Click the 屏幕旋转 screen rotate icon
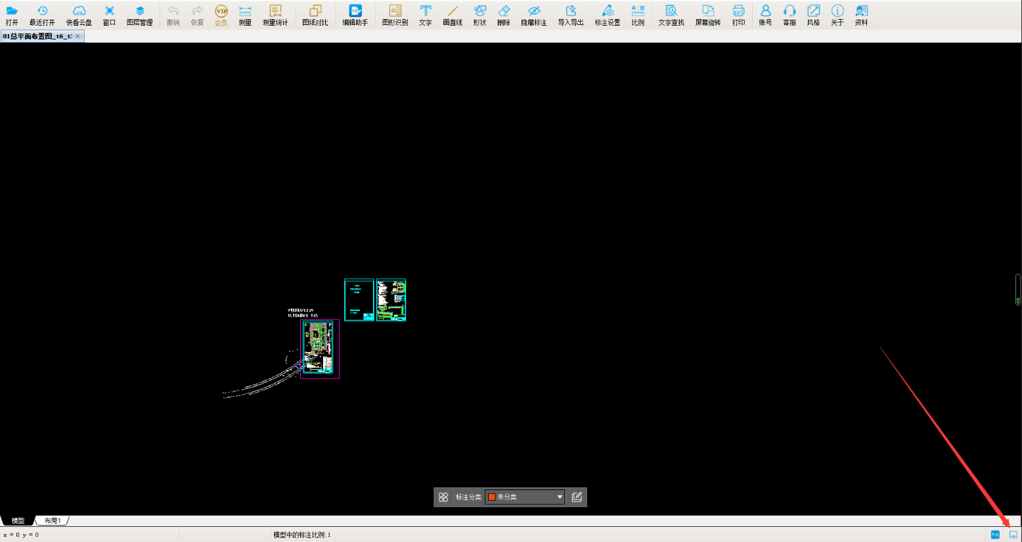This screenshot has width=1022, height=542. coord(707,14)
